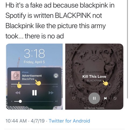The image size is (129, 131).
Task: Open the album art thumbnail in lock screen widget
Action: tap(16, 76)
